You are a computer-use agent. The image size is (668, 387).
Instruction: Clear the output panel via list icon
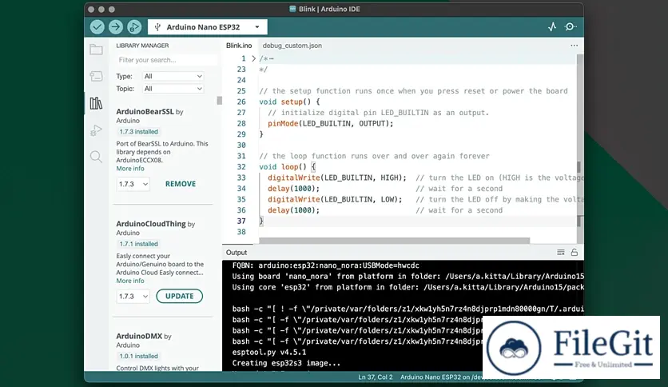[561, 253]
